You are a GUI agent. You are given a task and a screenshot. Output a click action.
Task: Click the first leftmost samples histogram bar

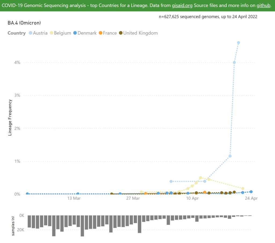coord(29,221)
